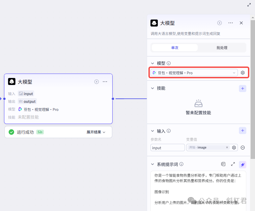
Task: Click the empty inbox 暂未配置技能 icon
Action: coord(198,103)
